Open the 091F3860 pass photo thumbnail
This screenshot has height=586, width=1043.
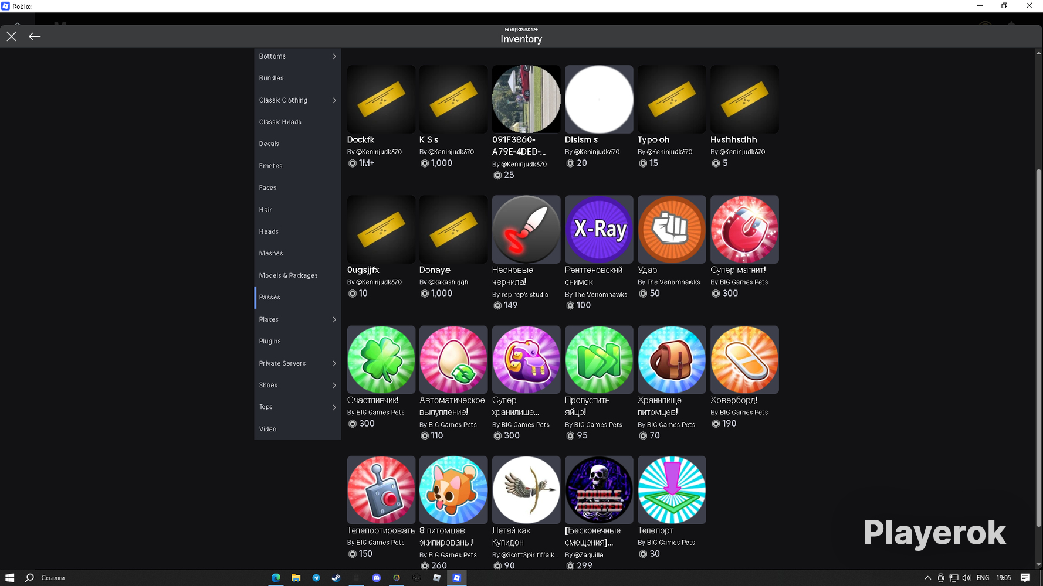click(x=526, y=99)
